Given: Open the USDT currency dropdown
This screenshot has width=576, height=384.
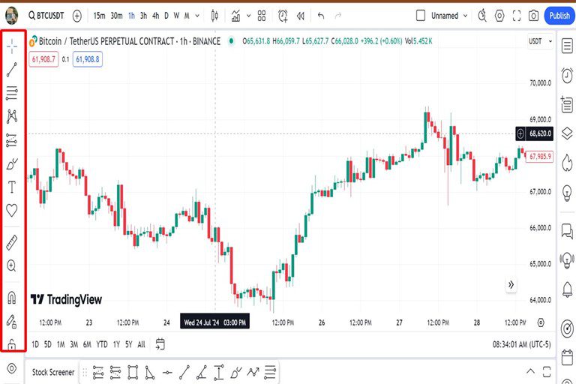Looking at the screenshot, I should 540,41.
